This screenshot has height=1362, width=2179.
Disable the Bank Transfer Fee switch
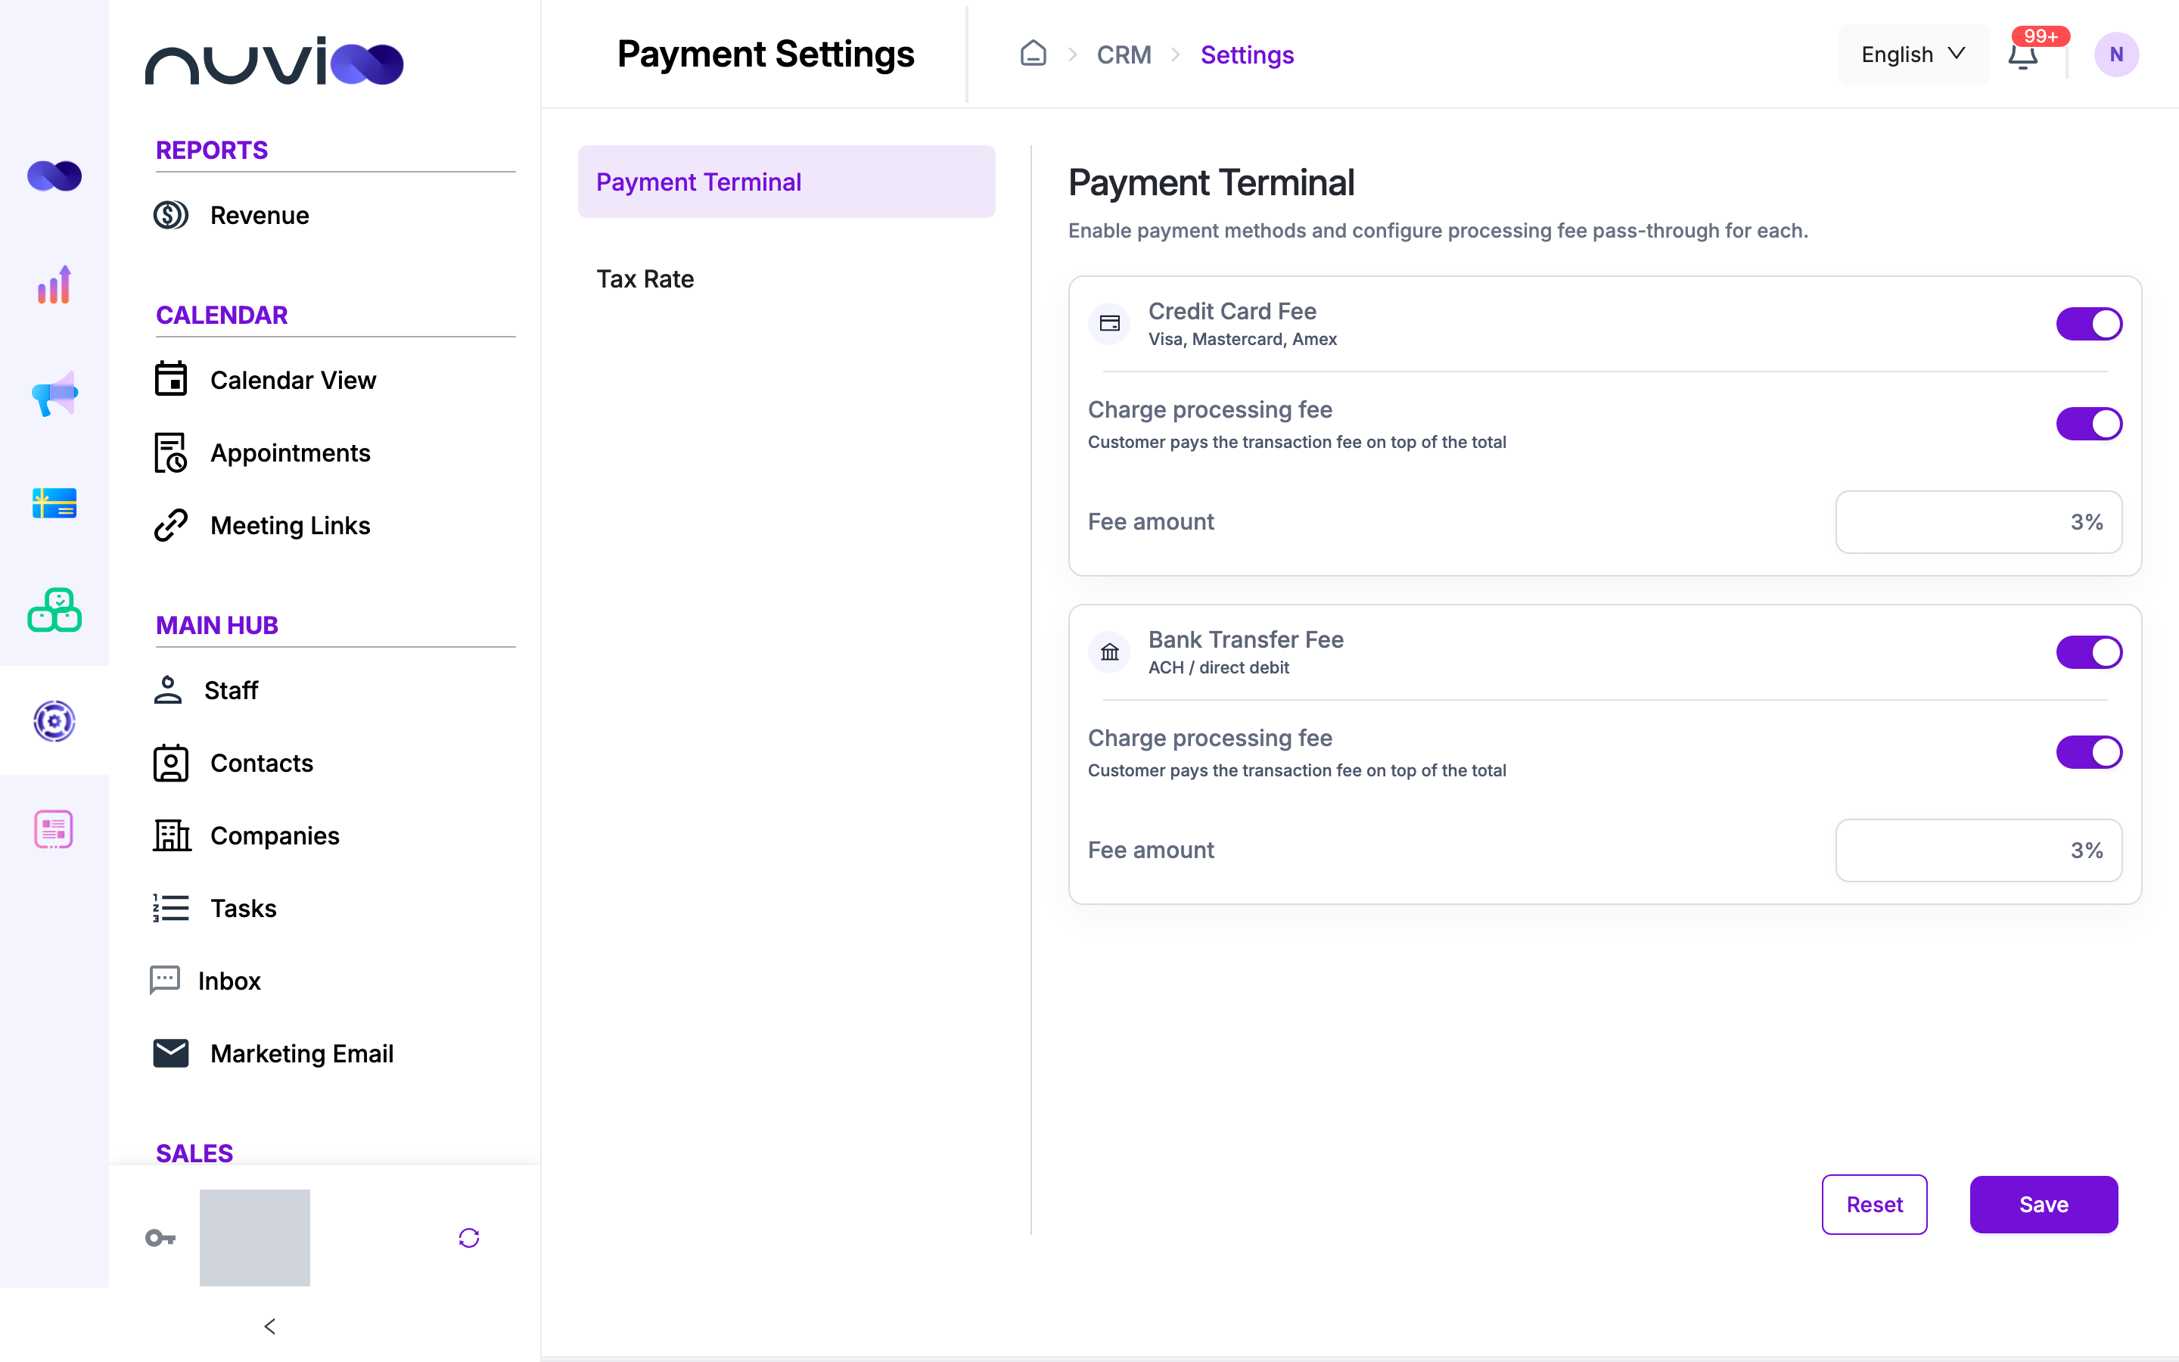pos(2089,652)
